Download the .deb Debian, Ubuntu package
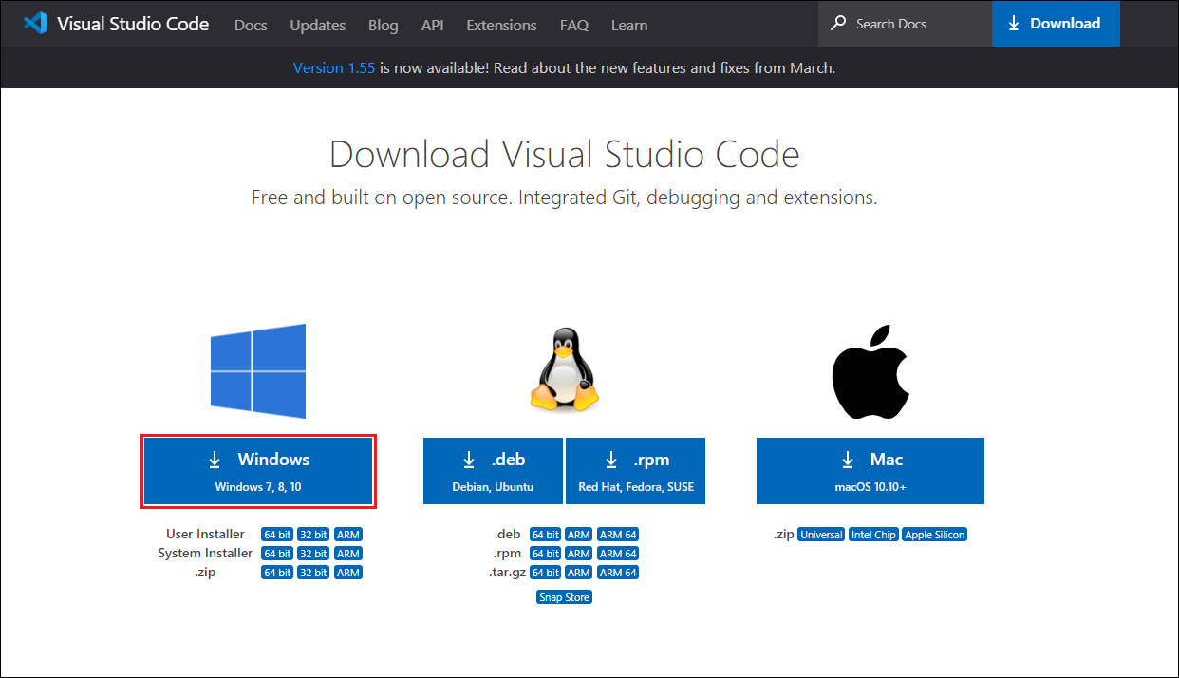The image size is (1179, 678). tap(494, 471)
